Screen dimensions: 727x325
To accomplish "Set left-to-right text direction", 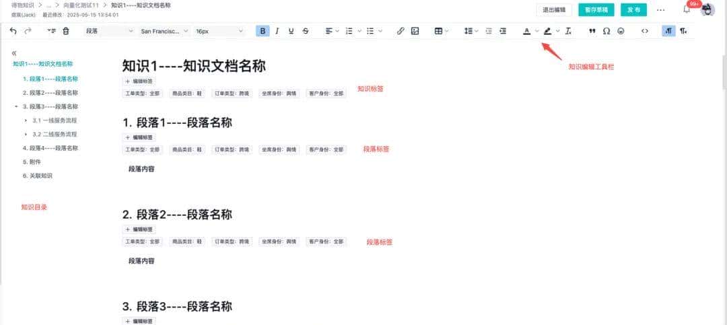I will [x=668, y=31].
